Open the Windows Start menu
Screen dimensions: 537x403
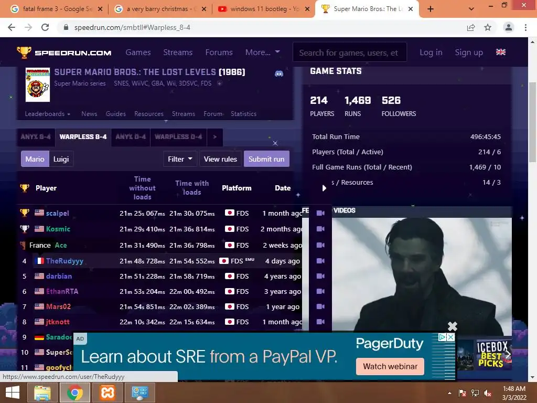pos(13,393)
